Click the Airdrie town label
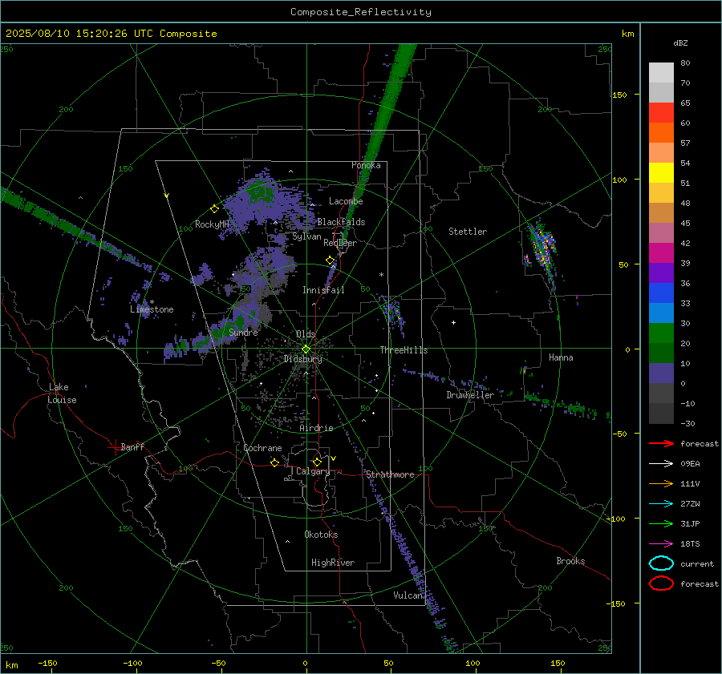Screen dimensions: 722x674 coord(316,428)
